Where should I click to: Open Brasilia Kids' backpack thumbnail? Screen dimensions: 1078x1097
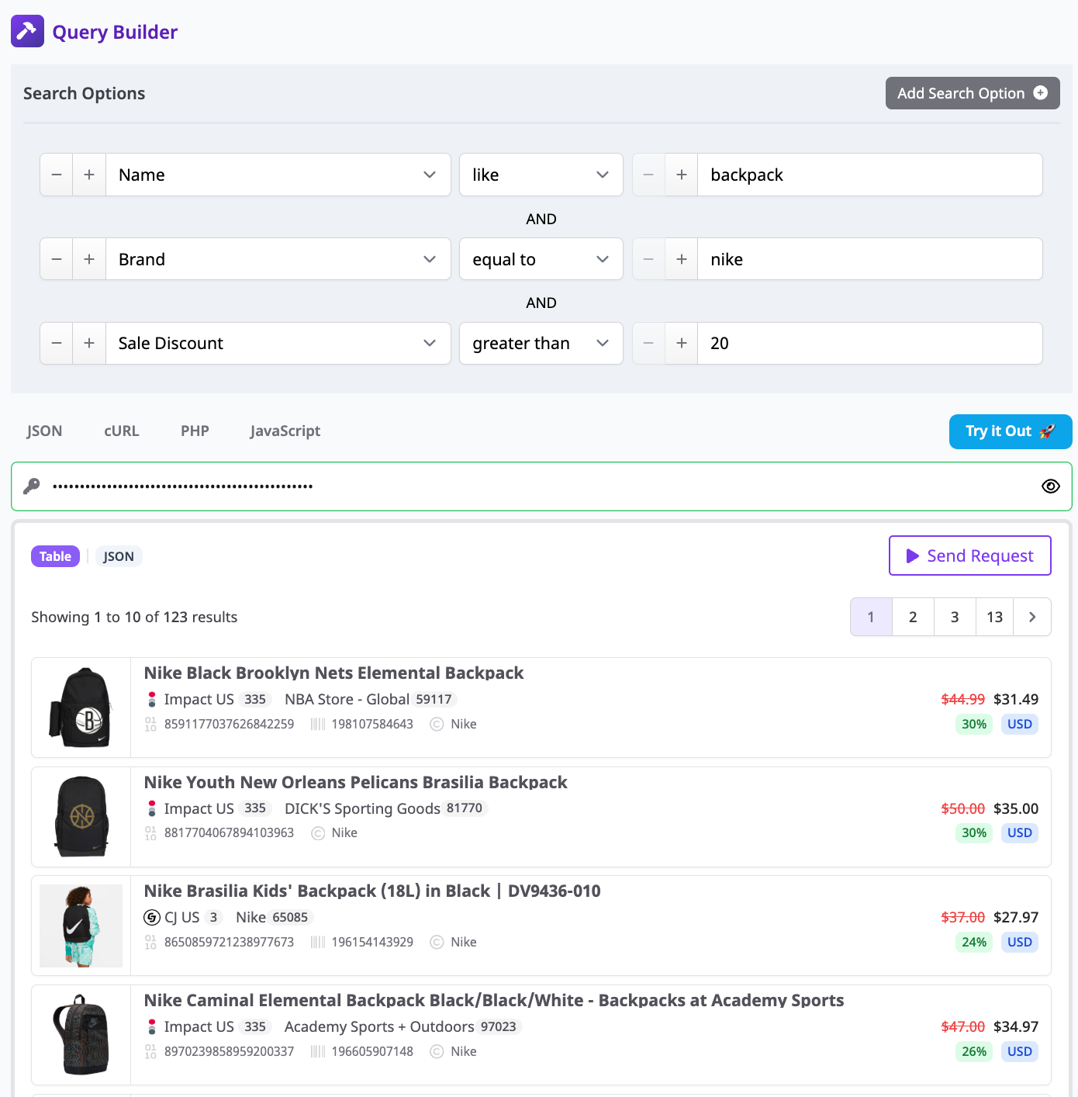[x=81, y=926]
